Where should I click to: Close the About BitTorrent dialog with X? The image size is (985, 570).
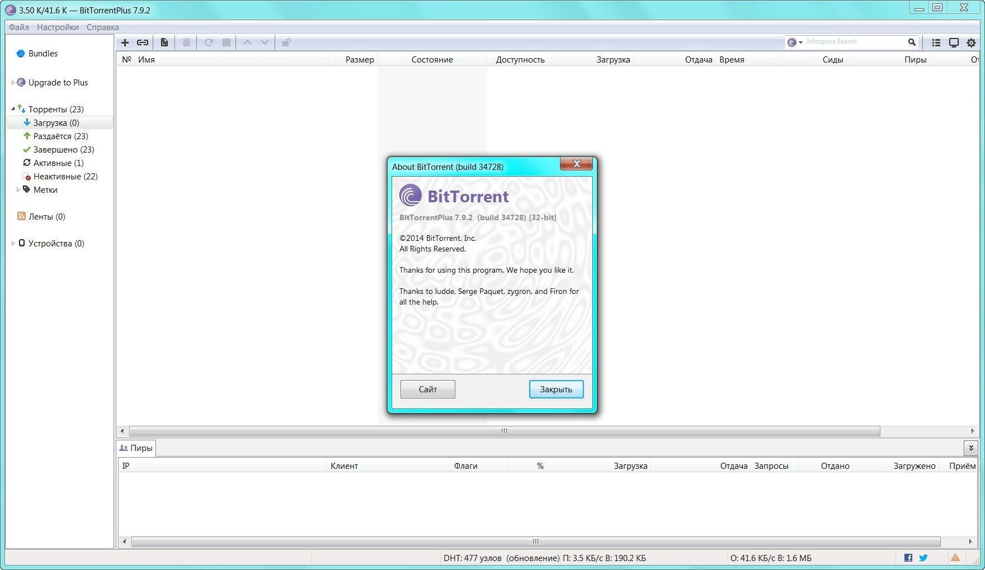coord(576,163)
